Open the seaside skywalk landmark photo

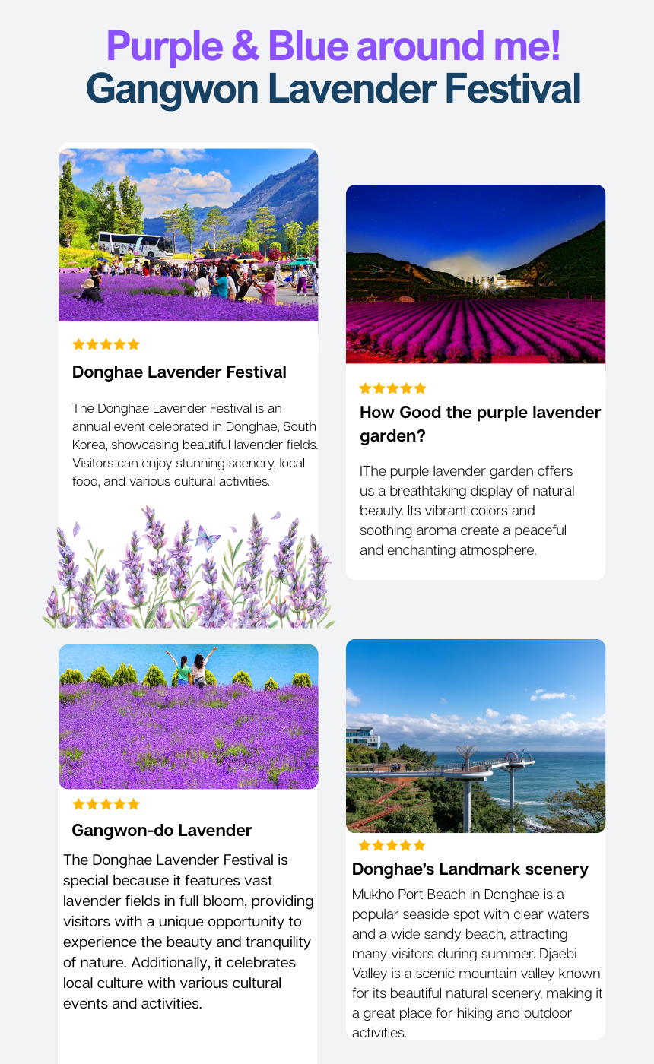coord(475,736)
